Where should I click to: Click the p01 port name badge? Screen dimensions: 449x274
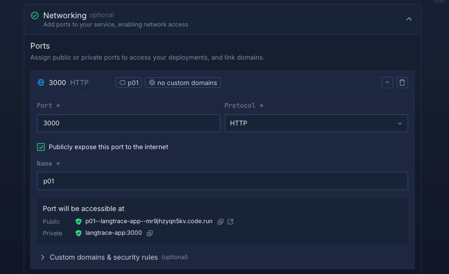tap(129, 83)
